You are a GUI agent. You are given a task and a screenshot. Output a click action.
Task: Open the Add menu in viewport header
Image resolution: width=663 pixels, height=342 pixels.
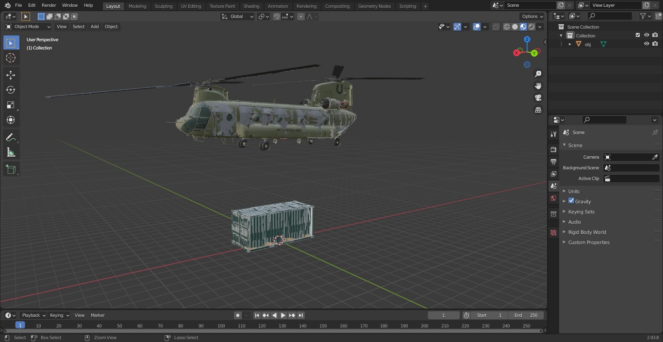point(95,27)
